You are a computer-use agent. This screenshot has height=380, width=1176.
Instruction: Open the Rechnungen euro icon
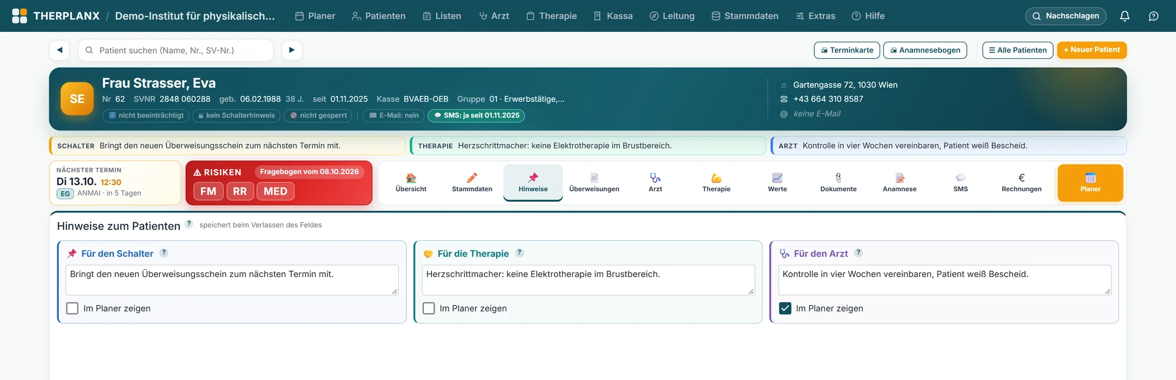click(x=1021, y=178)
